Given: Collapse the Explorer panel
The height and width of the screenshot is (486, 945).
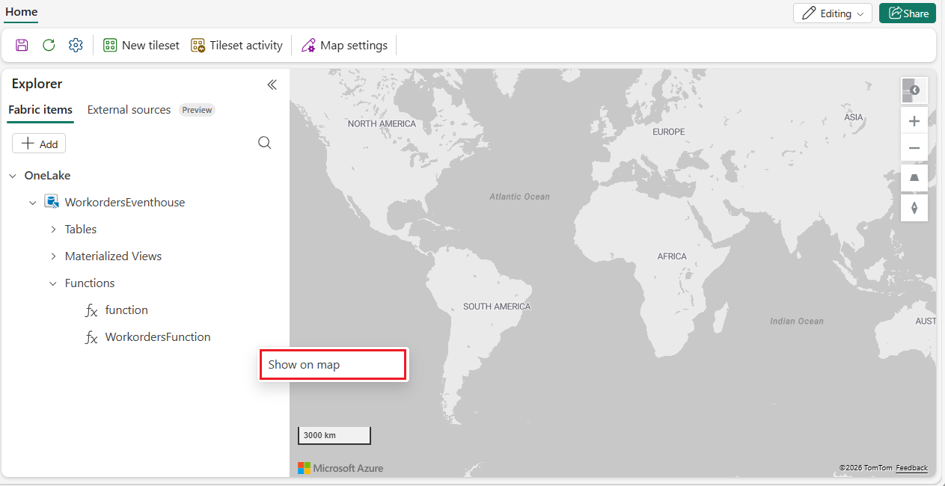Looking at the screenshot, I should coord(272,84).
